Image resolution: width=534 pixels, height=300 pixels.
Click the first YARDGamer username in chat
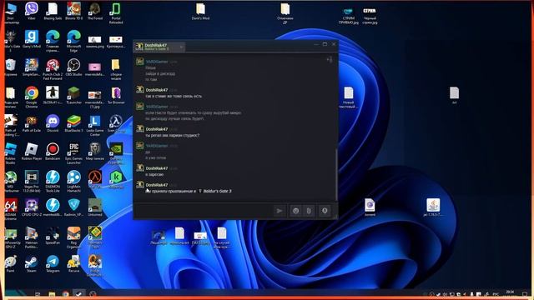tap(157, 62)
